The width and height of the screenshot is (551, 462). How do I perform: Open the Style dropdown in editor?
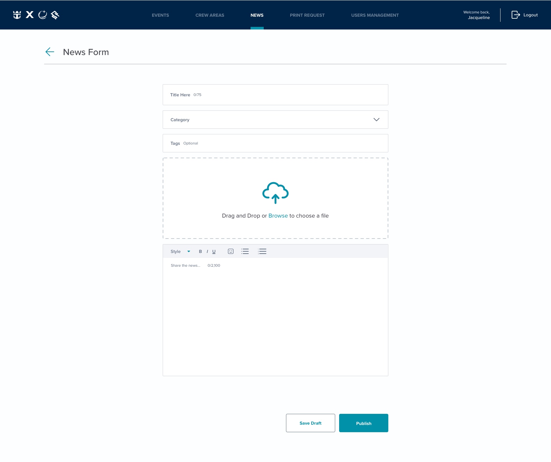point(180,251)
